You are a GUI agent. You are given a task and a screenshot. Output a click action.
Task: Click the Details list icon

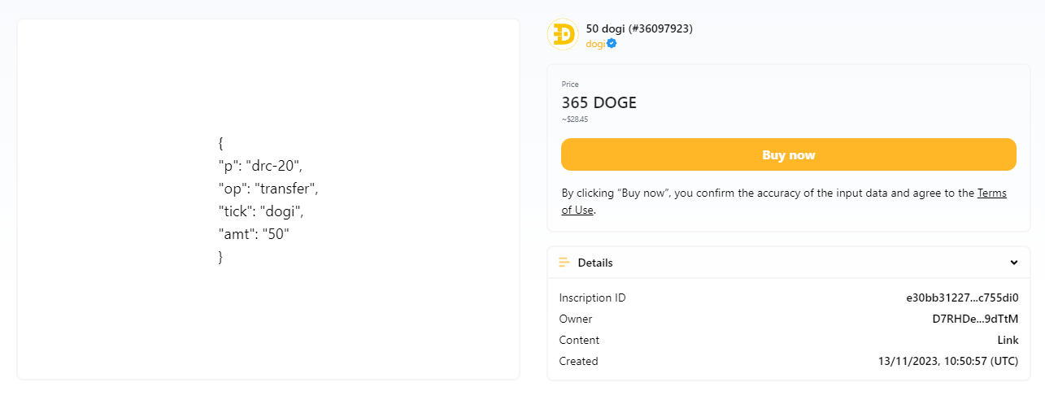tap(564, 263)
